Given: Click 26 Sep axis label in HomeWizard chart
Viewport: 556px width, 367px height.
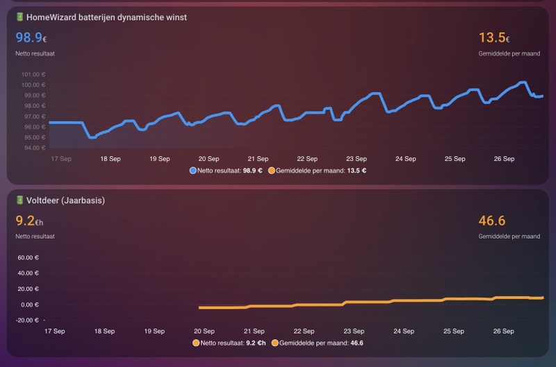Looking at the screenshot, I should (x=504, y=159).
